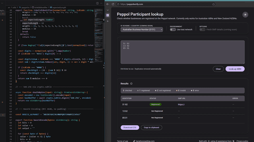254x142 pixels.
Task: Click the Look up ABN button
Action: (235, 69)
